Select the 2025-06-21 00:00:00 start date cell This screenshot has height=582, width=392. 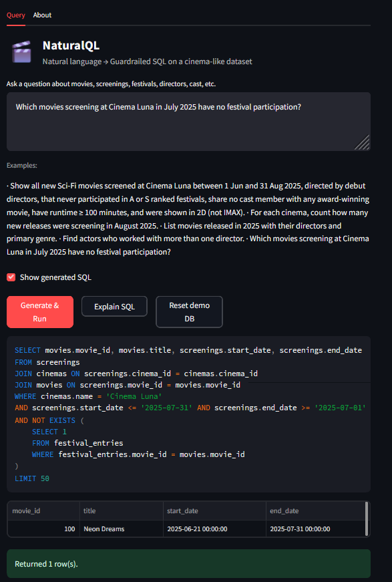pyautogui.click(x=214, y=529)
